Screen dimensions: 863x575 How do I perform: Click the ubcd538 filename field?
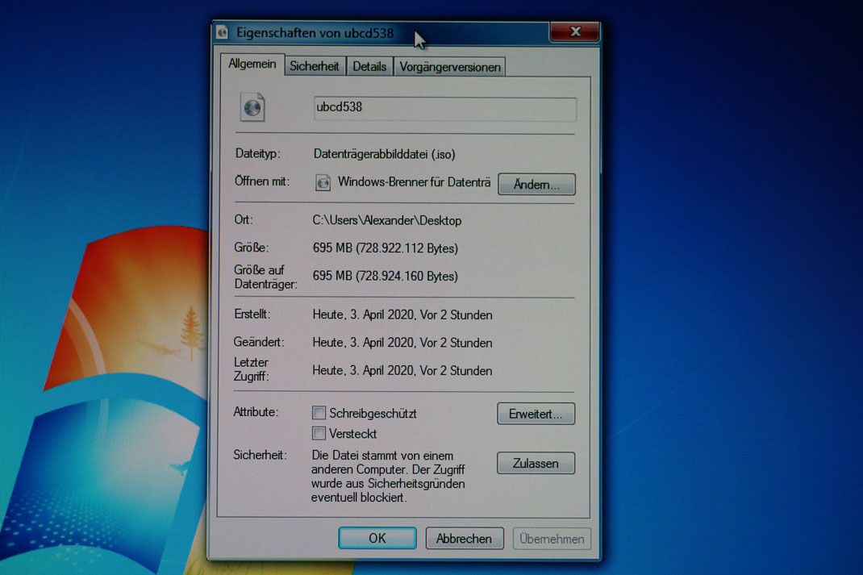[x=445, y=108]
